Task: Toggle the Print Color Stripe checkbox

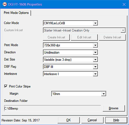Action: click(x=6, y=86)
